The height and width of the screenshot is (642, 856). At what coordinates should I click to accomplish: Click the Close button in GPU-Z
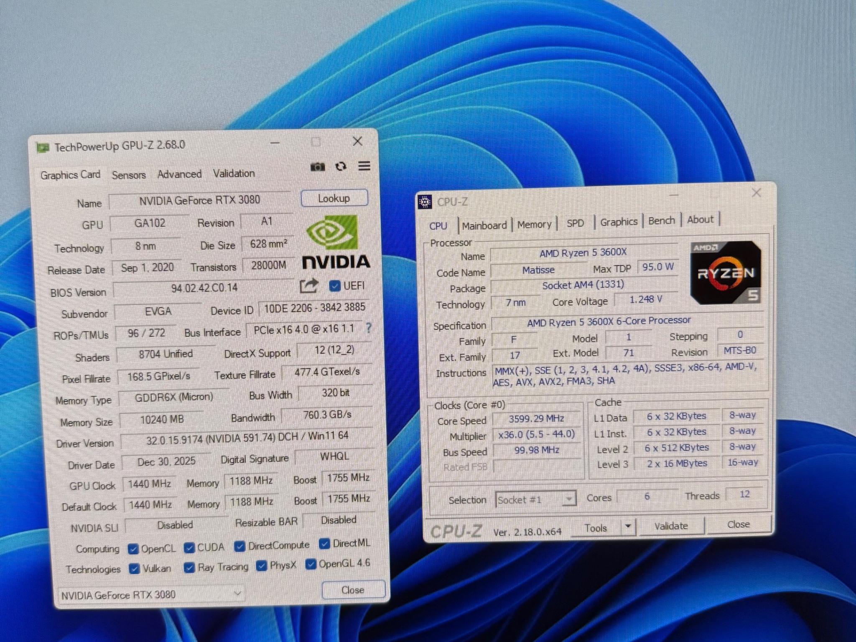point(353,590)
